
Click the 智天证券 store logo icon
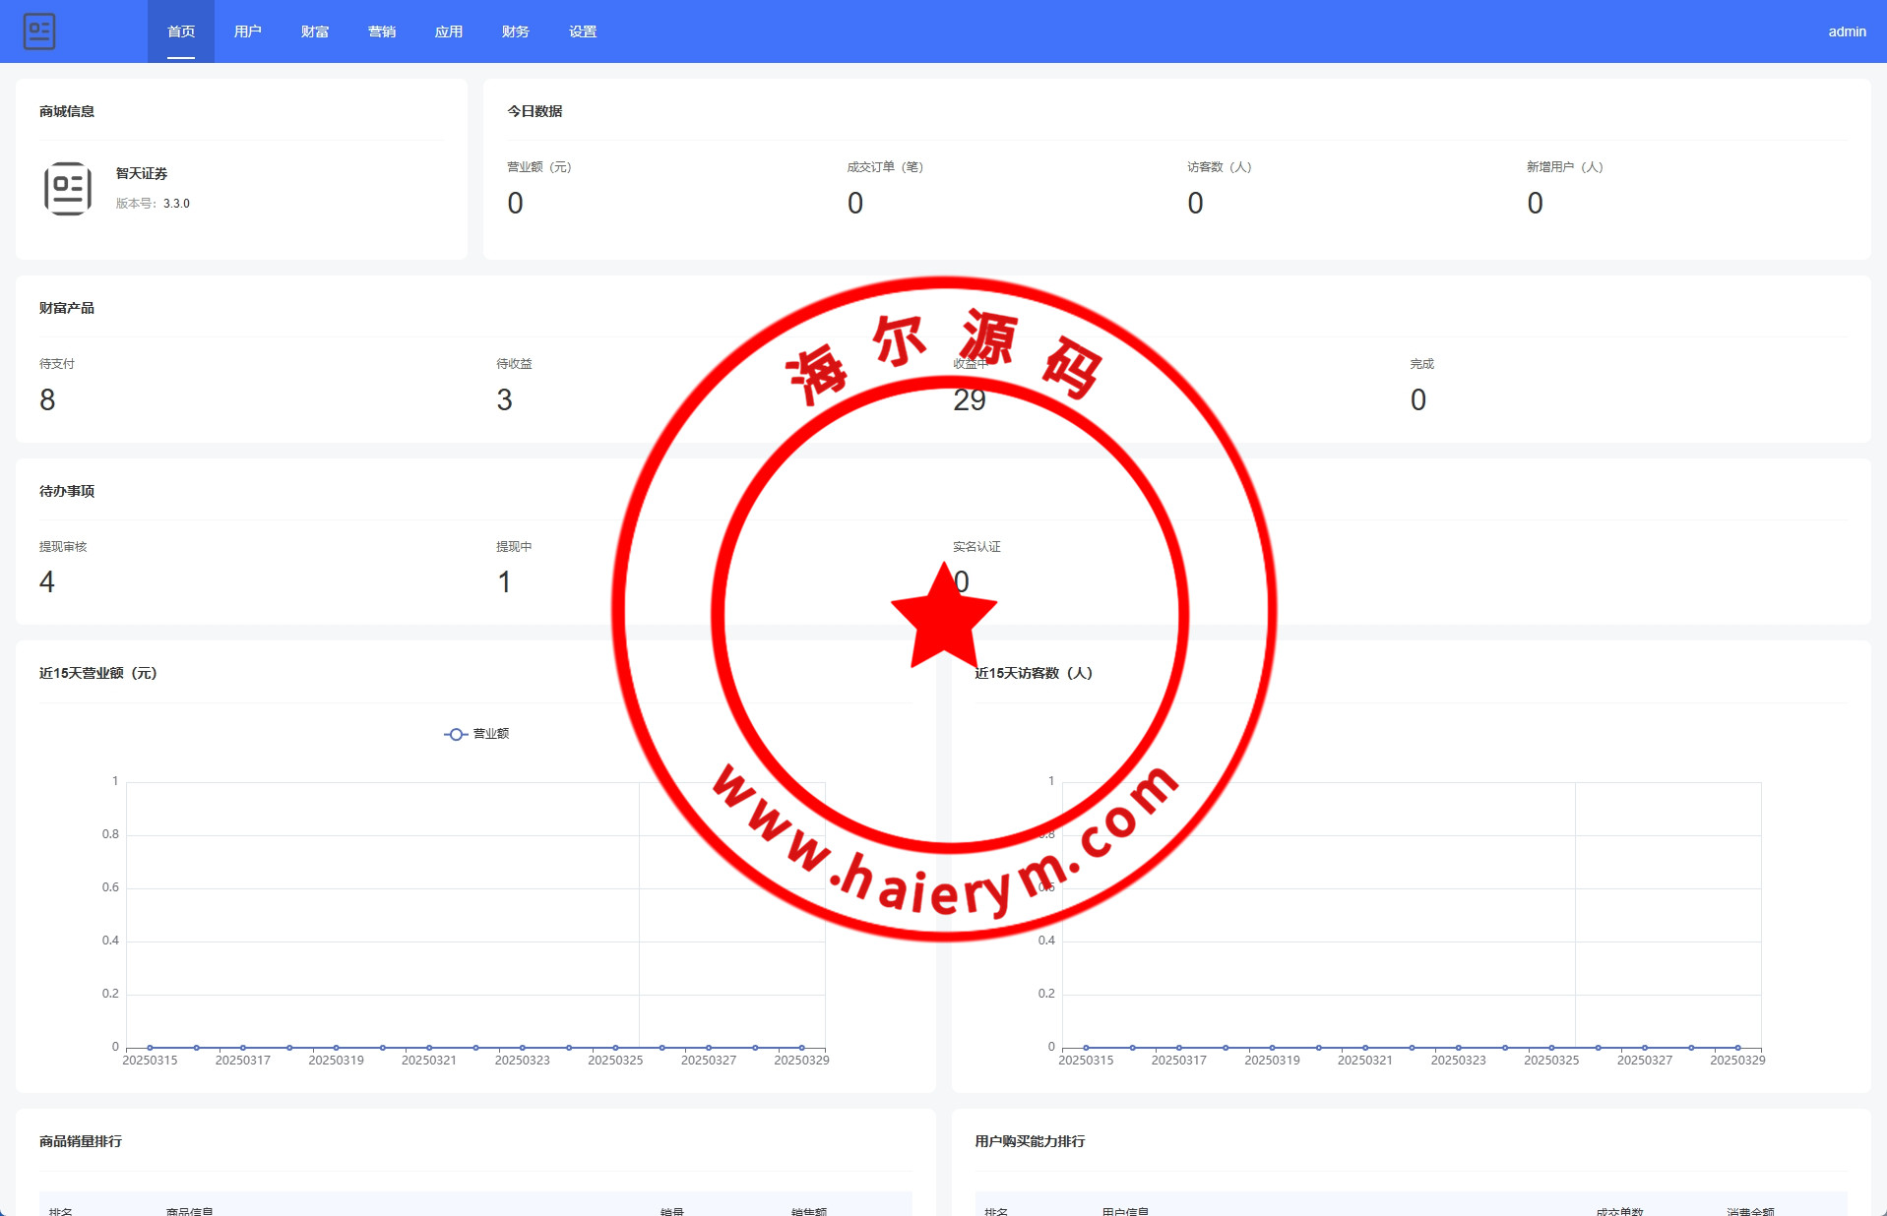68,188
